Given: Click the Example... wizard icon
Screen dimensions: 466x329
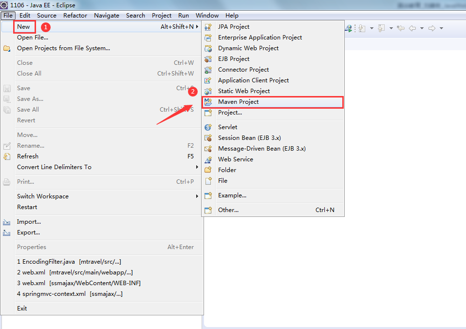Looking at the screenshot, I should 208,195.
